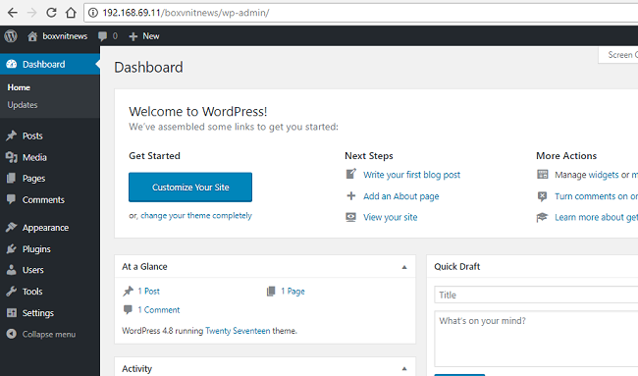Click the Tools wrench icon
638x376 pixels.
[x=12, y=291]
